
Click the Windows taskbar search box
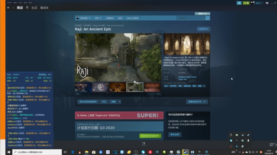[37, 152]
